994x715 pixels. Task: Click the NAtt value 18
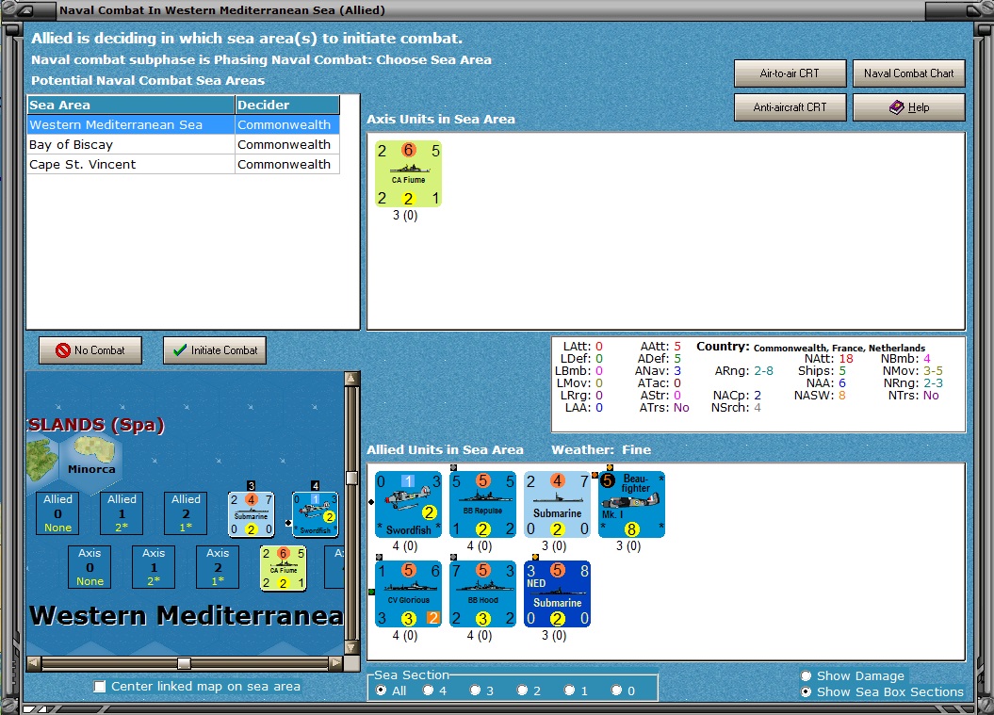coord(846,359)
